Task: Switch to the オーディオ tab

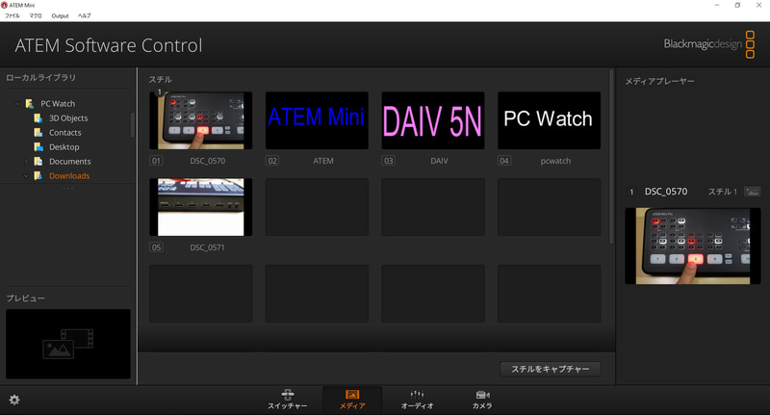Action: tap(417, 400)
